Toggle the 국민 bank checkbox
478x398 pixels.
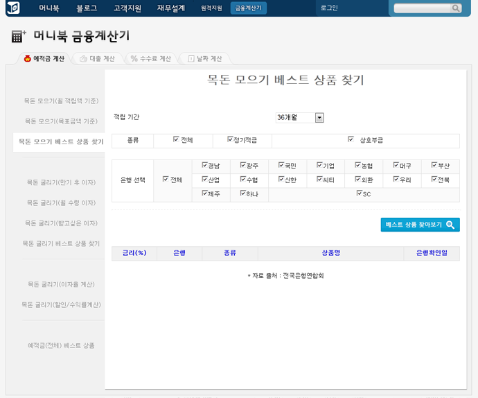tap(281, 166)
